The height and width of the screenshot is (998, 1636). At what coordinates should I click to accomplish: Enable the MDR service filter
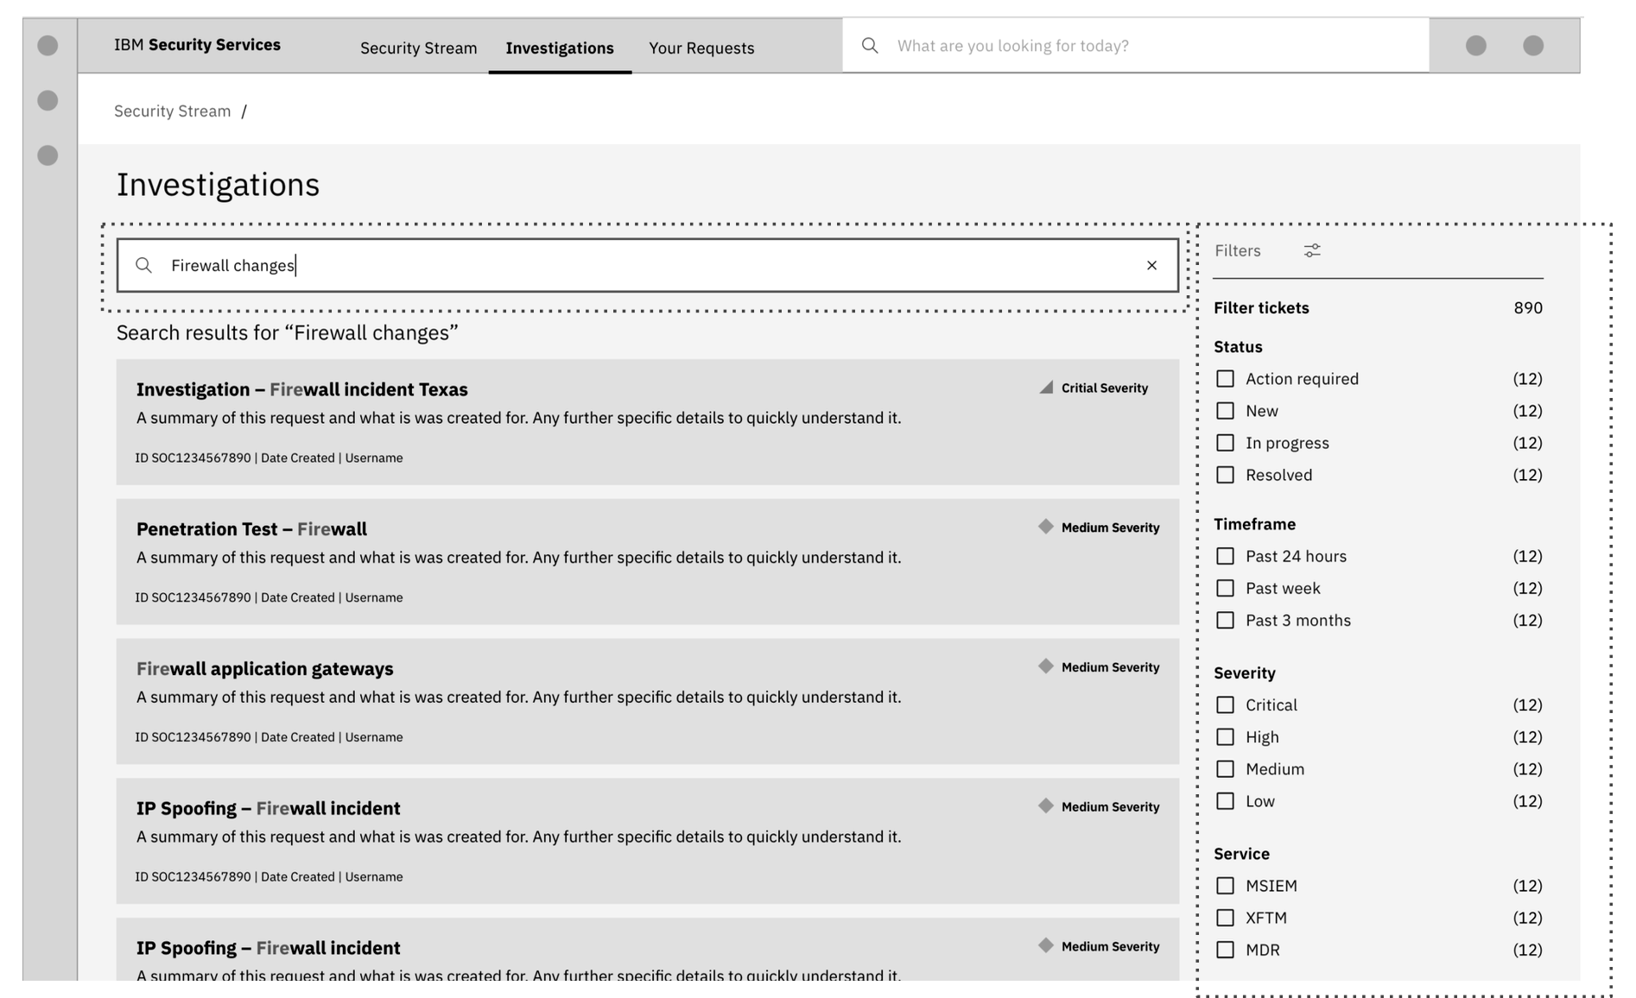(1225, 950)
